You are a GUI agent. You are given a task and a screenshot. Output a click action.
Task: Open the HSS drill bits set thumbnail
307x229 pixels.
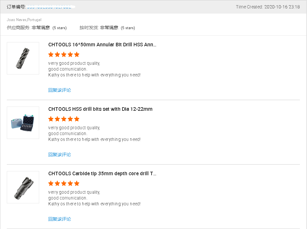click(23, 123)
